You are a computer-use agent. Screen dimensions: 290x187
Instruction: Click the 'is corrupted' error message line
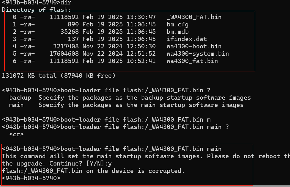coord(93,171)
